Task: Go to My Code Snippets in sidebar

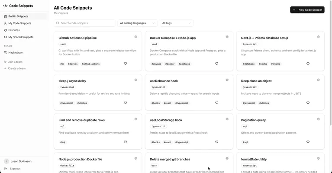Action: (x=20, y=23)
